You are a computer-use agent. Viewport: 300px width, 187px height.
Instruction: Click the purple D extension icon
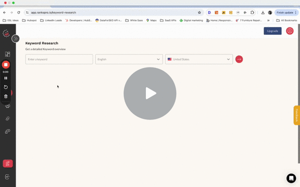(x=209, y=12)
